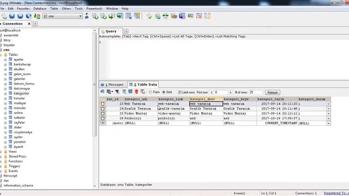
Task: Click the duplicate row icon before save
Action: 124,91
